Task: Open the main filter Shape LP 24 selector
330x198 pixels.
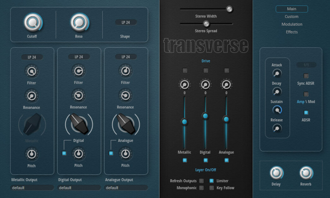Action: 126,22
